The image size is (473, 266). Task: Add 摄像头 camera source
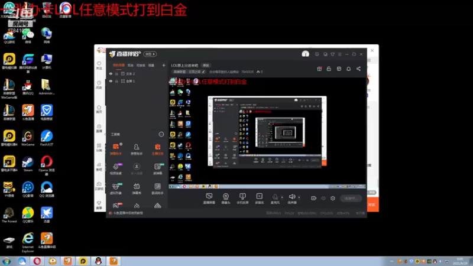(x=226, y=199)
